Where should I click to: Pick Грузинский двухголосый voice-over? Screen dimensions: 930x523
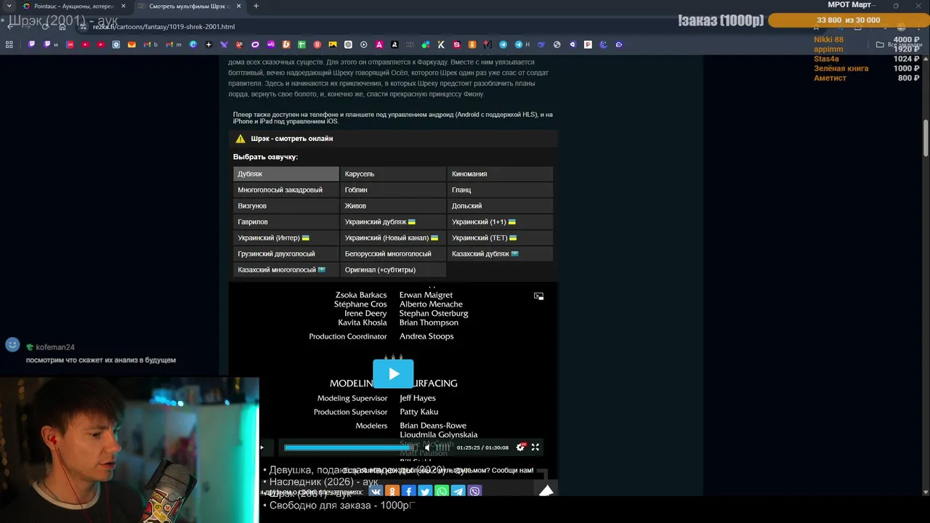click(x=286, y=254)
